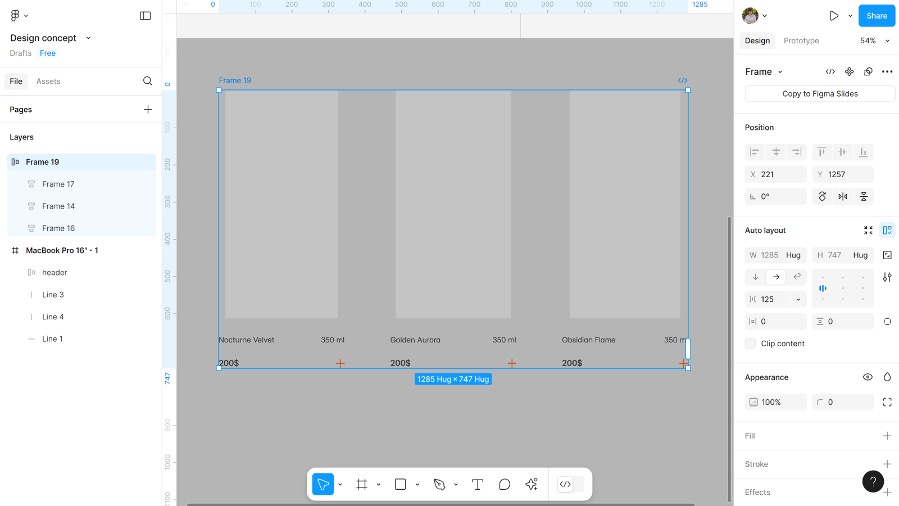
Task: Click Present play button
Action: [x=834, y=16]
